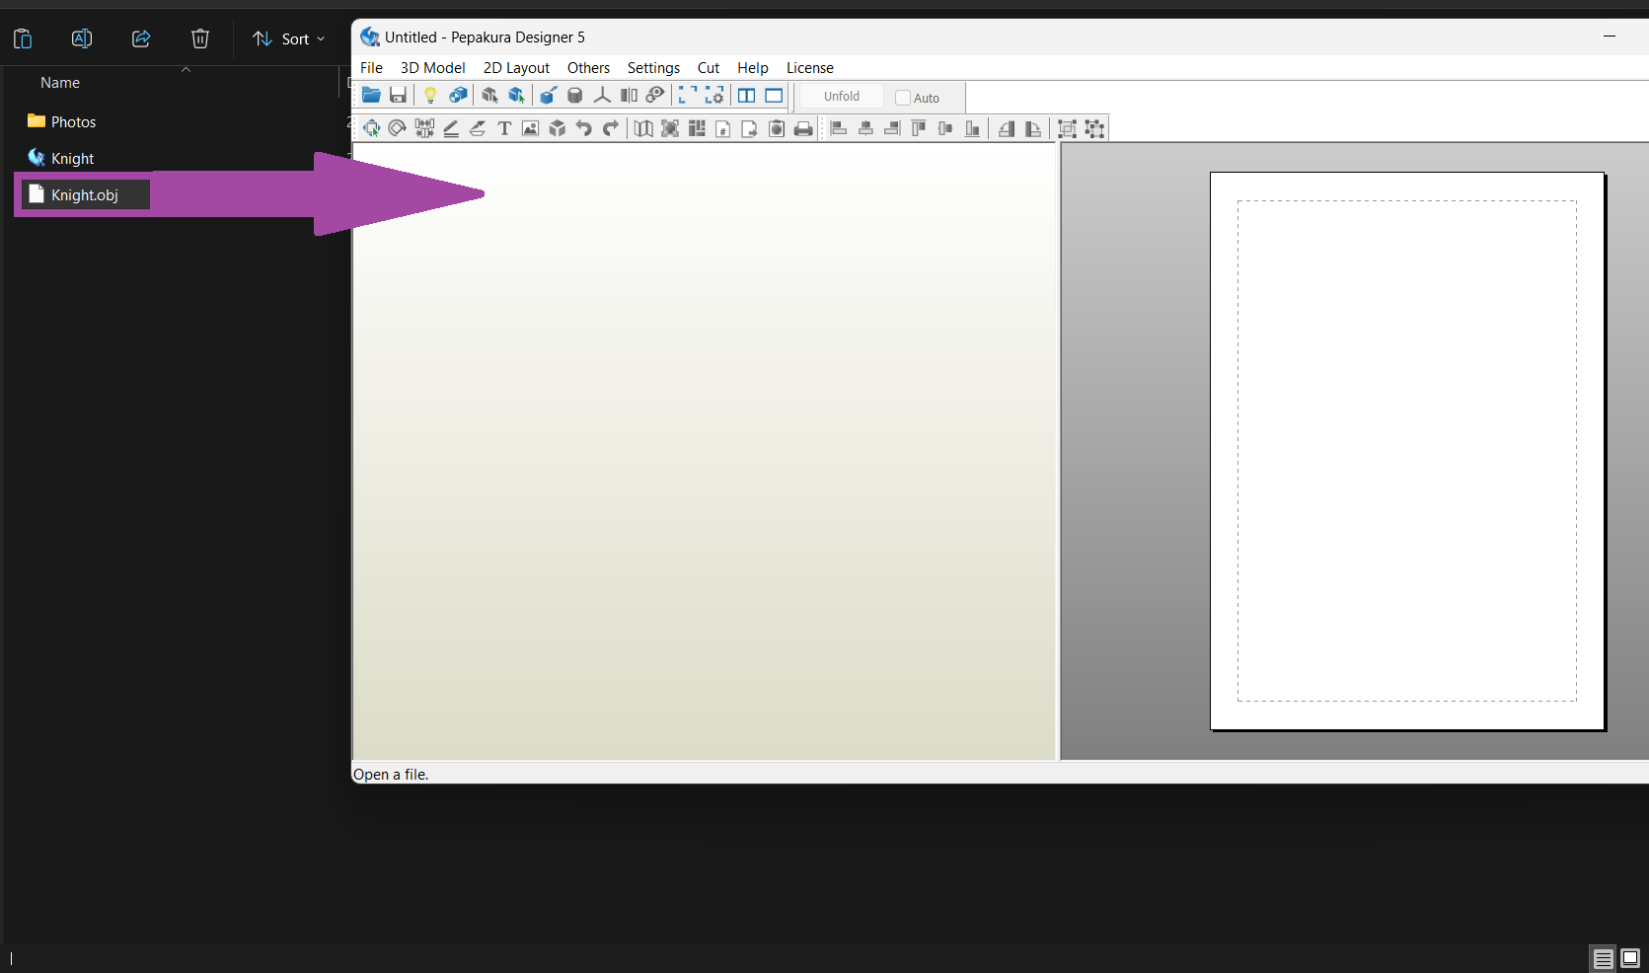
Task: Open the Photos folder
Action: 73,122
